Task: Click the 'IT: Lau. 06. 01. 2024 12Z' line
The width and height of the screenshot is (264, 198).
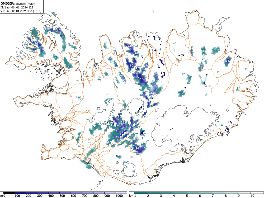Action: click(16, 7)
